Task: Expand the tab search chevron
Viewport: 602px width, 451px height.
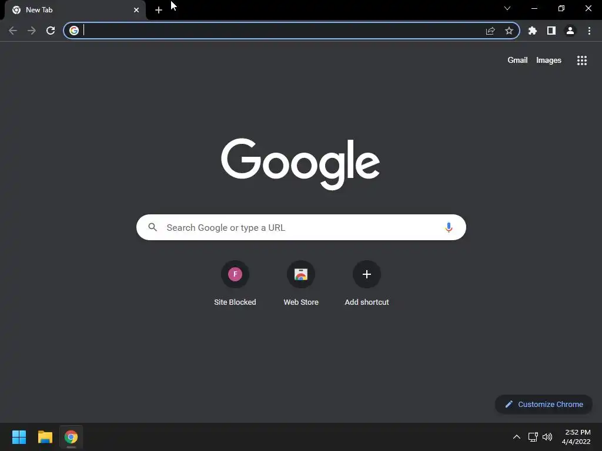Action: pos(507,8)
